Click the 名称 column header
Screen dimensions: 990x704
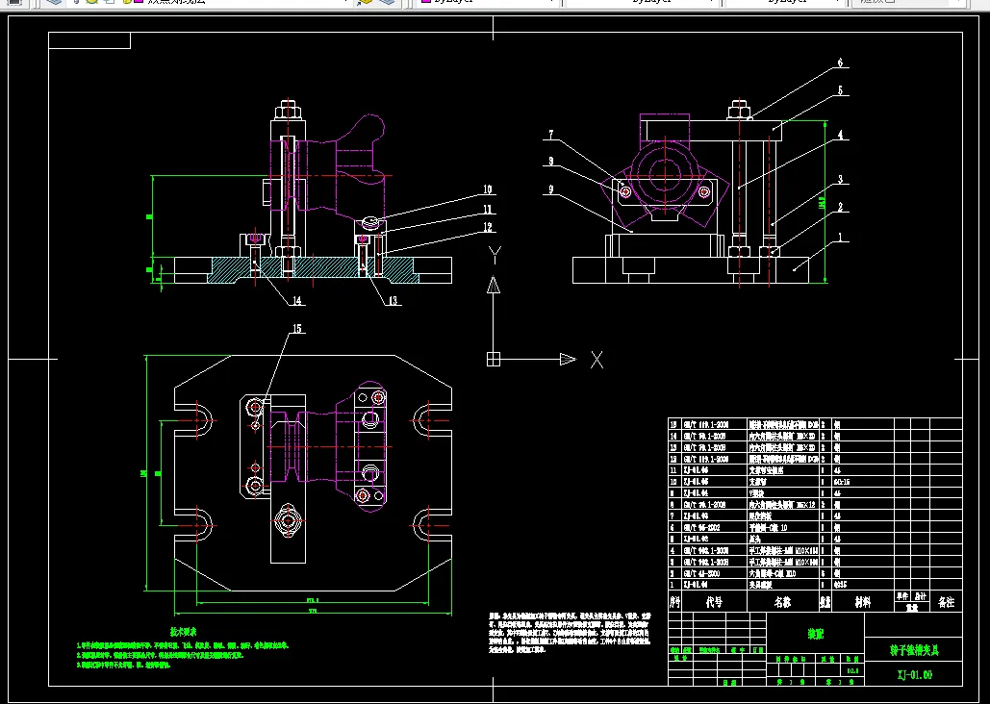pos(783,602)
